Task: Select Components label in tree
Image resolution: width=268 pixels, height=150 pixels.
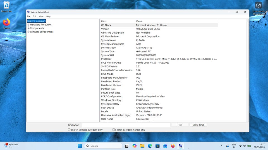Action: point(37,28)
